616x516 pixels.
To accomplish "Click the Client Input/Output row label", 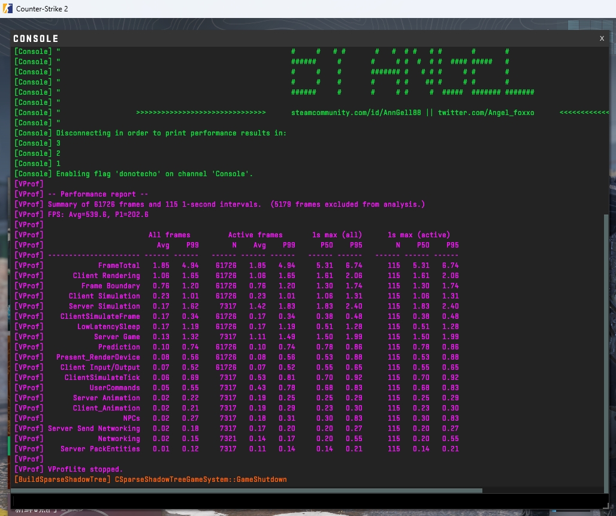I will 100,368.
